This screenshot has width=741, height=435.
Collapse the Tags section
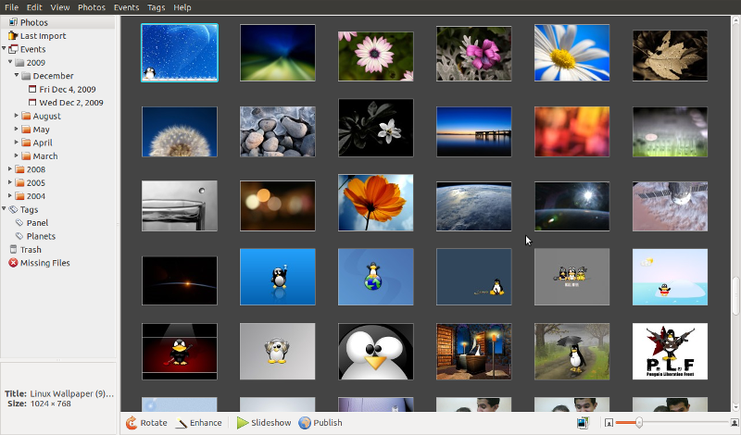(4, 209)
